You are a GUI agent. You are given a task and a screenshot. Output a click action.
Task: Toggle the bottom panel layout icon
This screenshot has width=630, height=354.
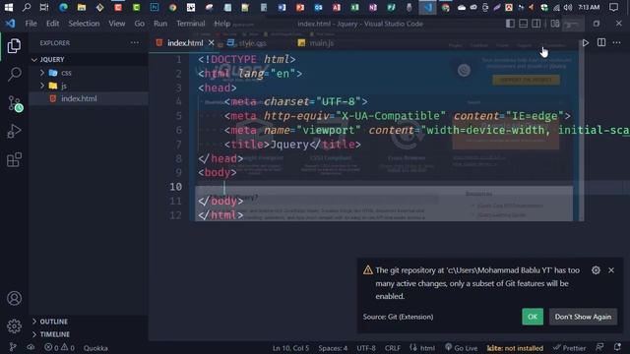click(x=523, y=24)
